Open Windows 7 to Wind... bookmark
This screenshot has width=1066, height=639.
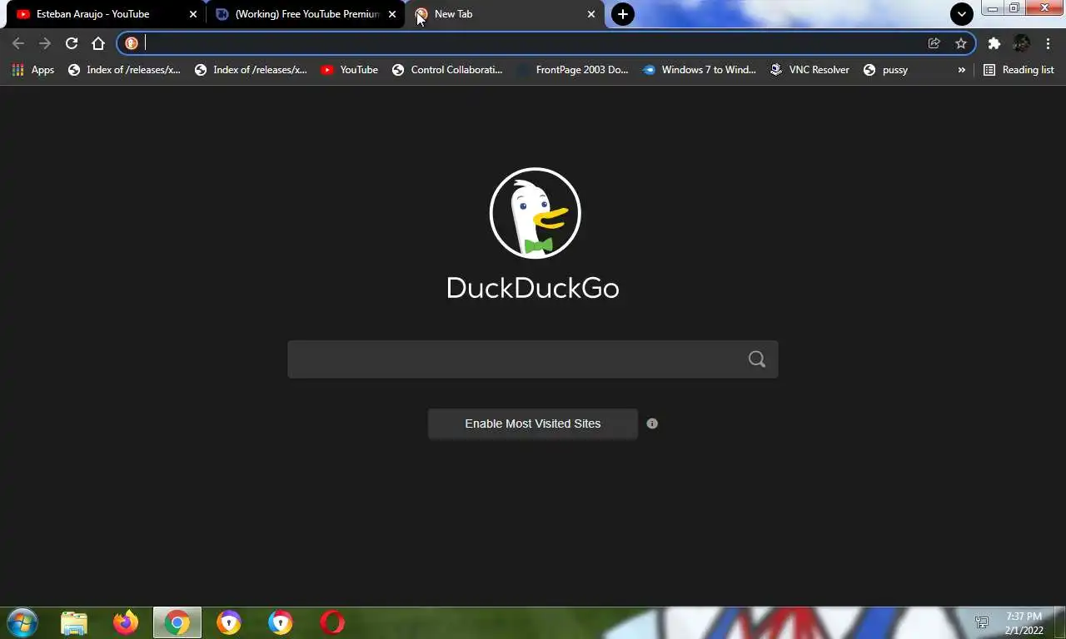700,70
